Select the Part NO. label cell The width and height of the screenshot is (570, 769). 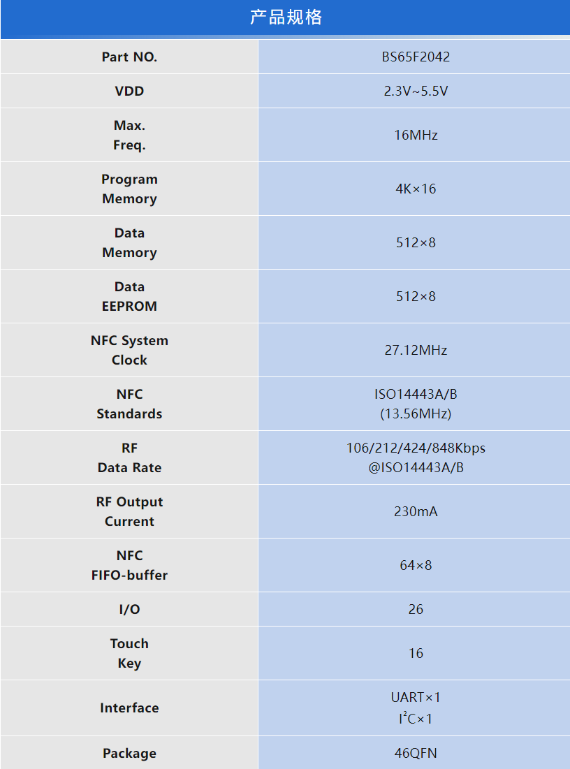[129, 57]
